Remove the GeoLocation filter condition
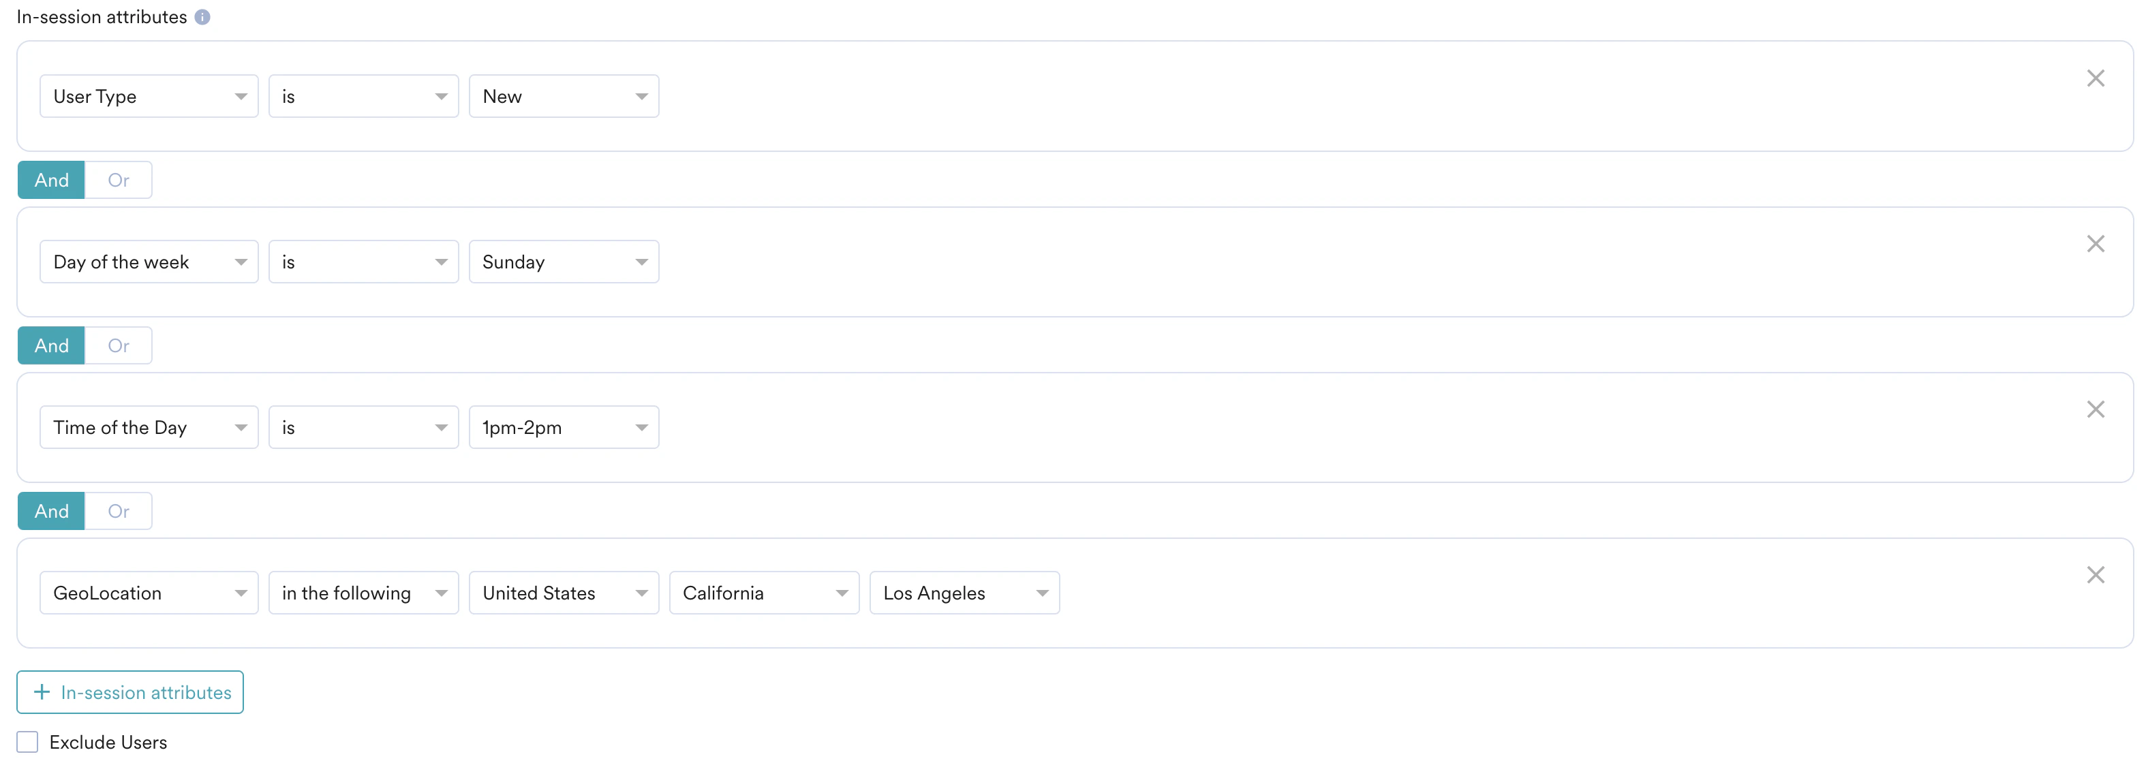 pyautogui.click(x=2096, y=574)
